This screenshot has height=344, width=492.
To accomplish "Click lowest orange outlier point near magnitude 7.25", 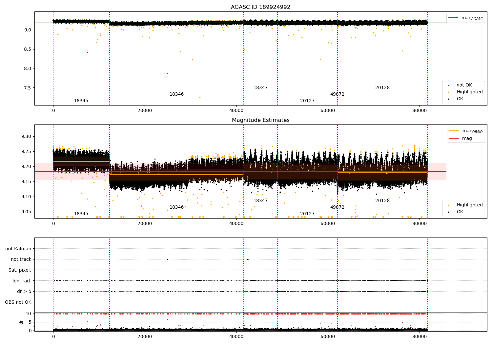I will (200, 97).
